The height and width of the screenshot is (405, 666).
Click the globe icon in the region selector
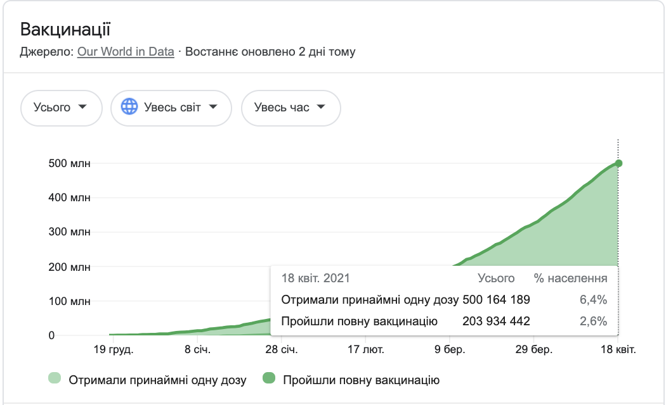pos(129,108)
